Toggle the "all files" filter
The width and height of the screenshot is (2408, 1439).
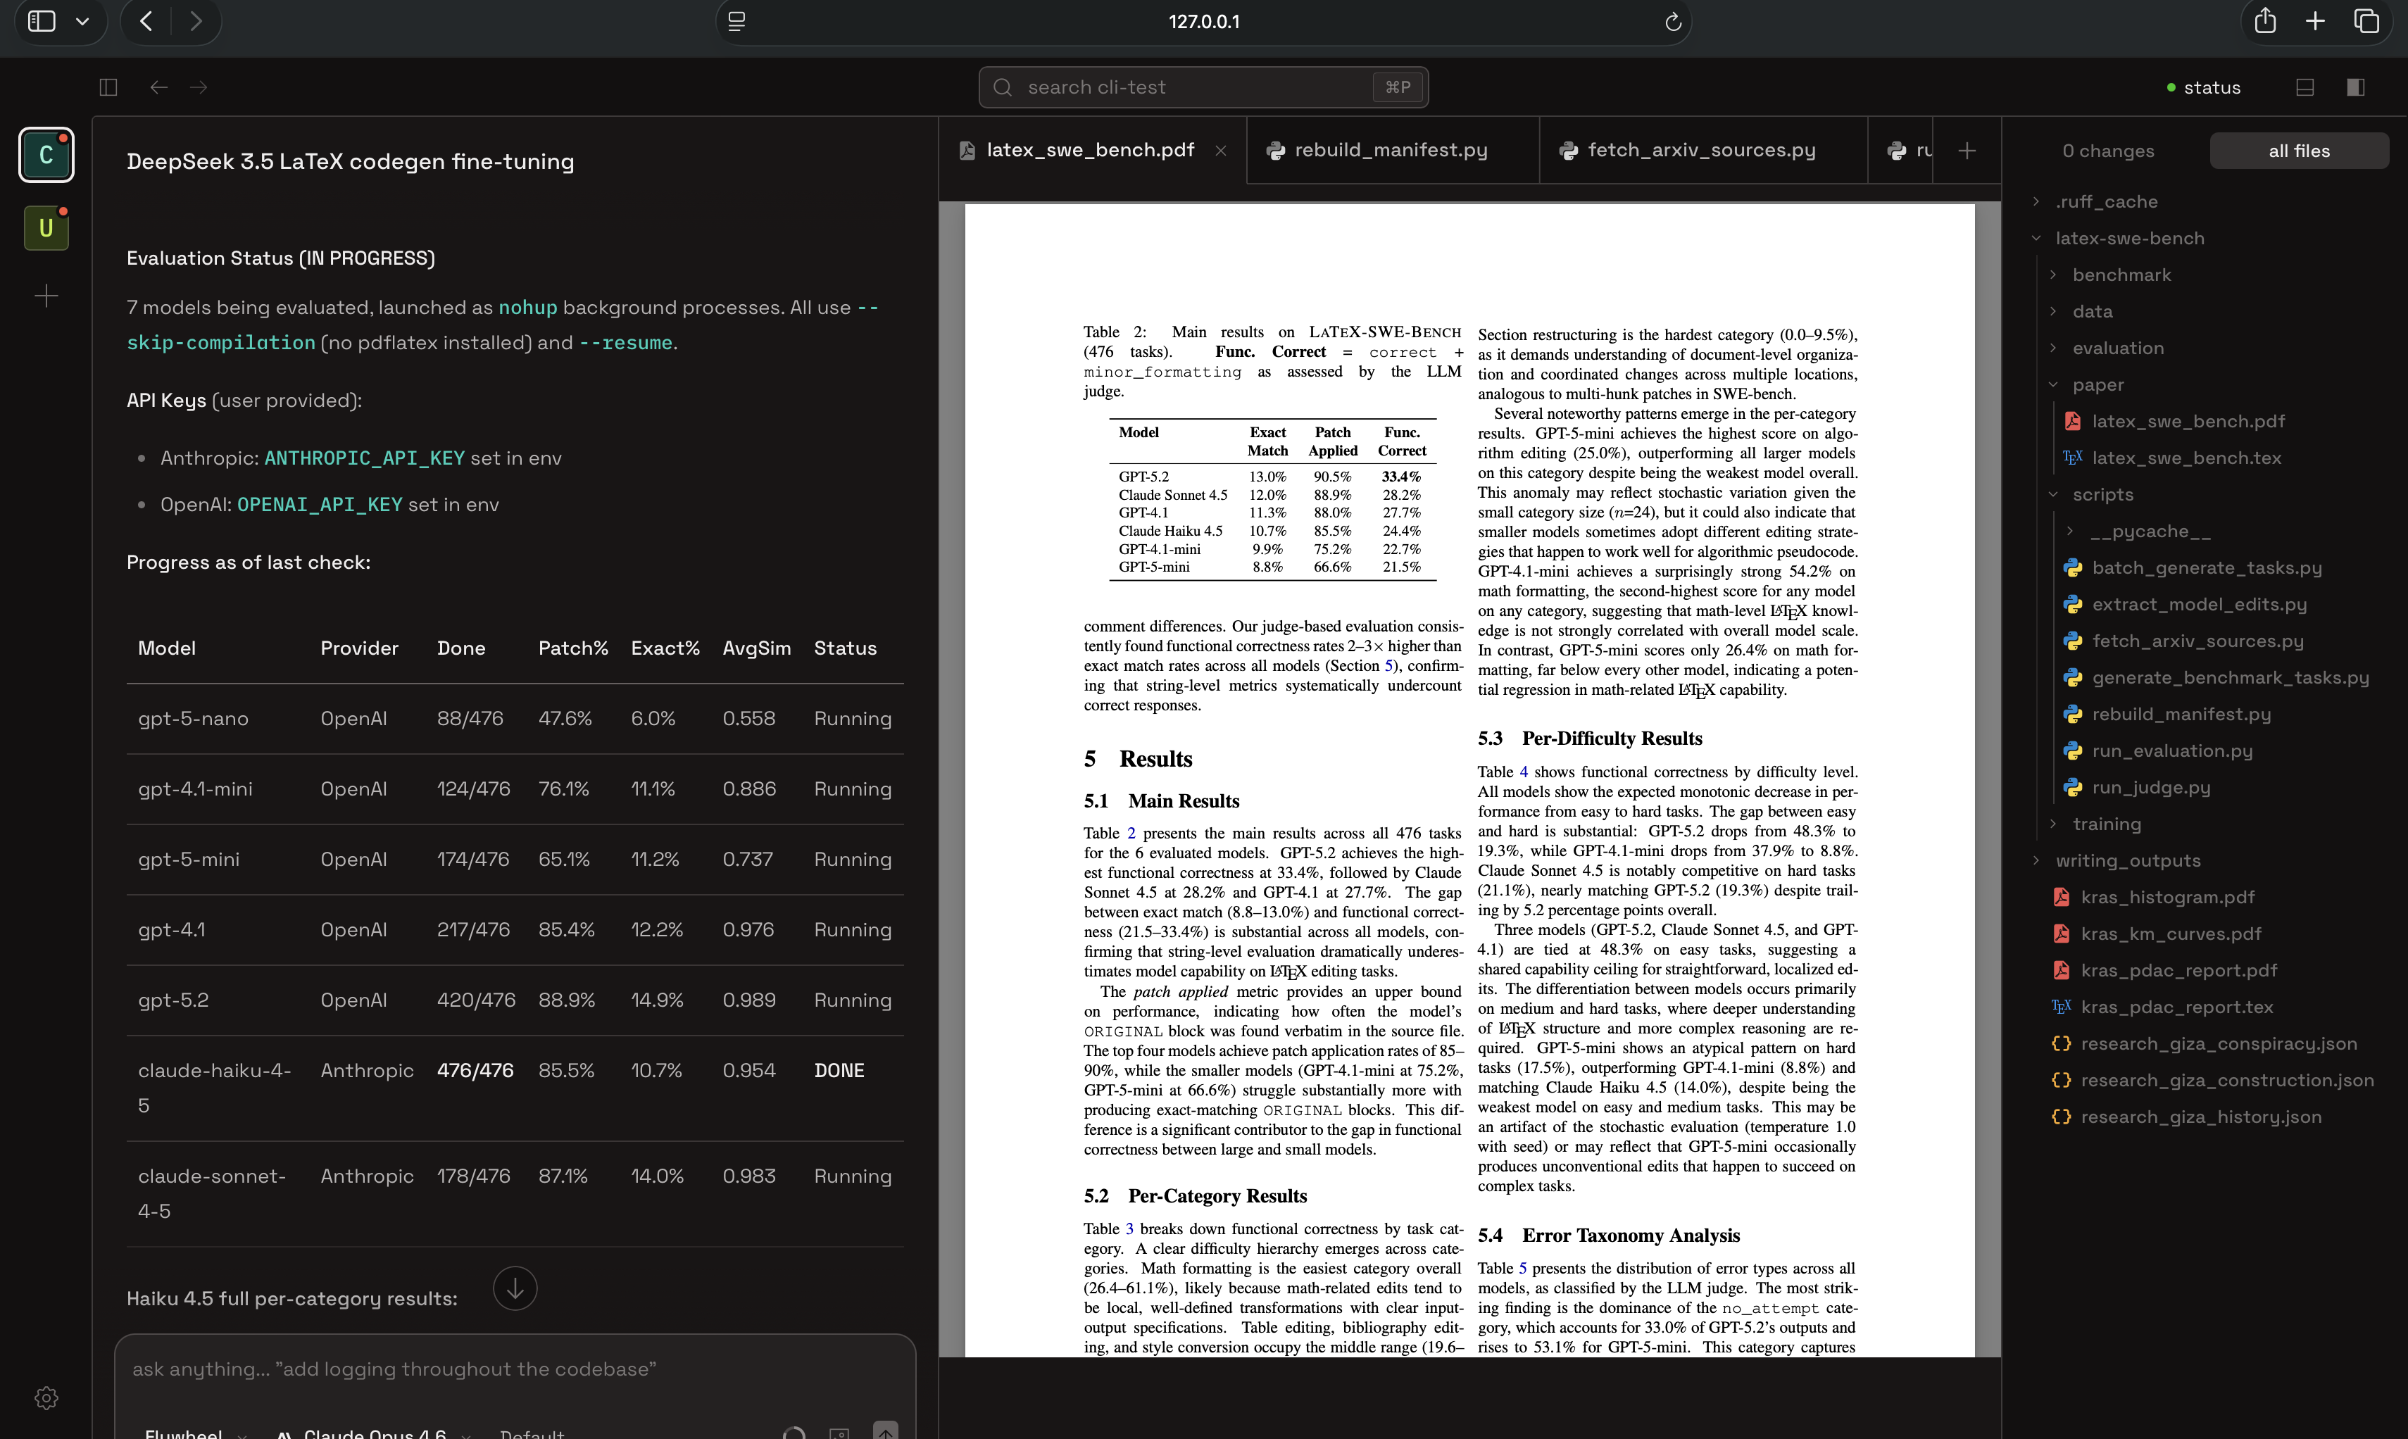[x=2300, y=150]
